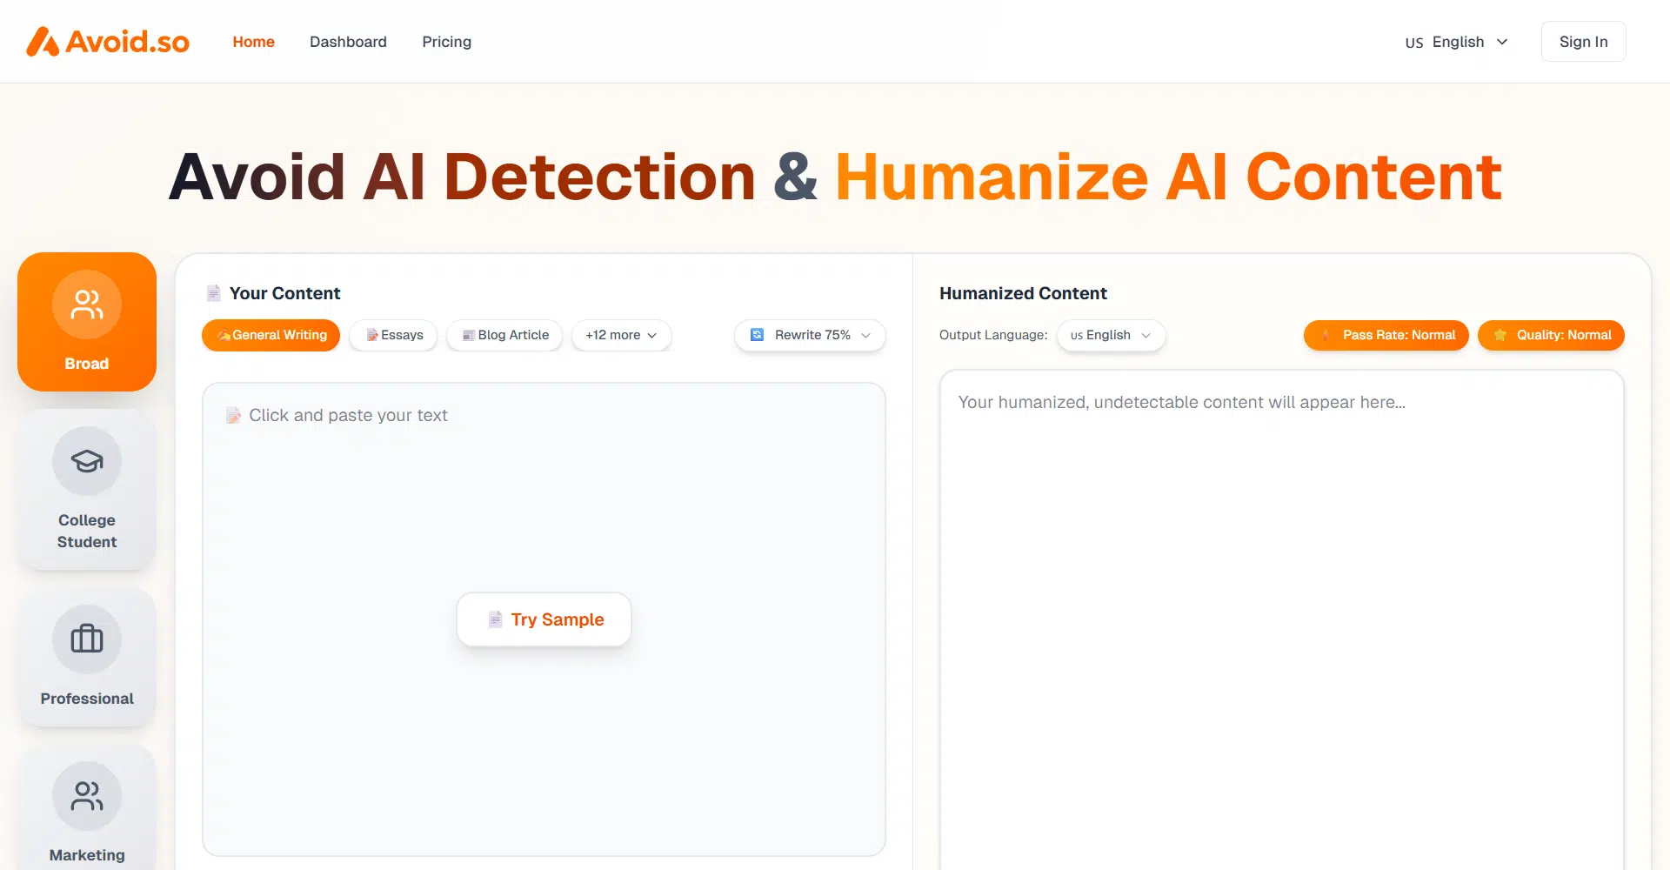Screen dimensions: 1670x870
Task: Toggle Blog Article content type
Action: [504, 335]
